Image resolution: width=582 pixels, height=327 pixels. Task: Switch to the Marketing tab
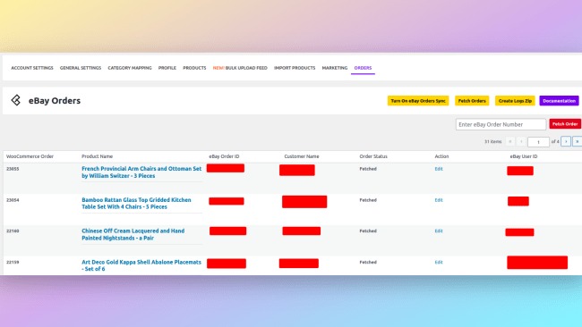click(335, 68)
